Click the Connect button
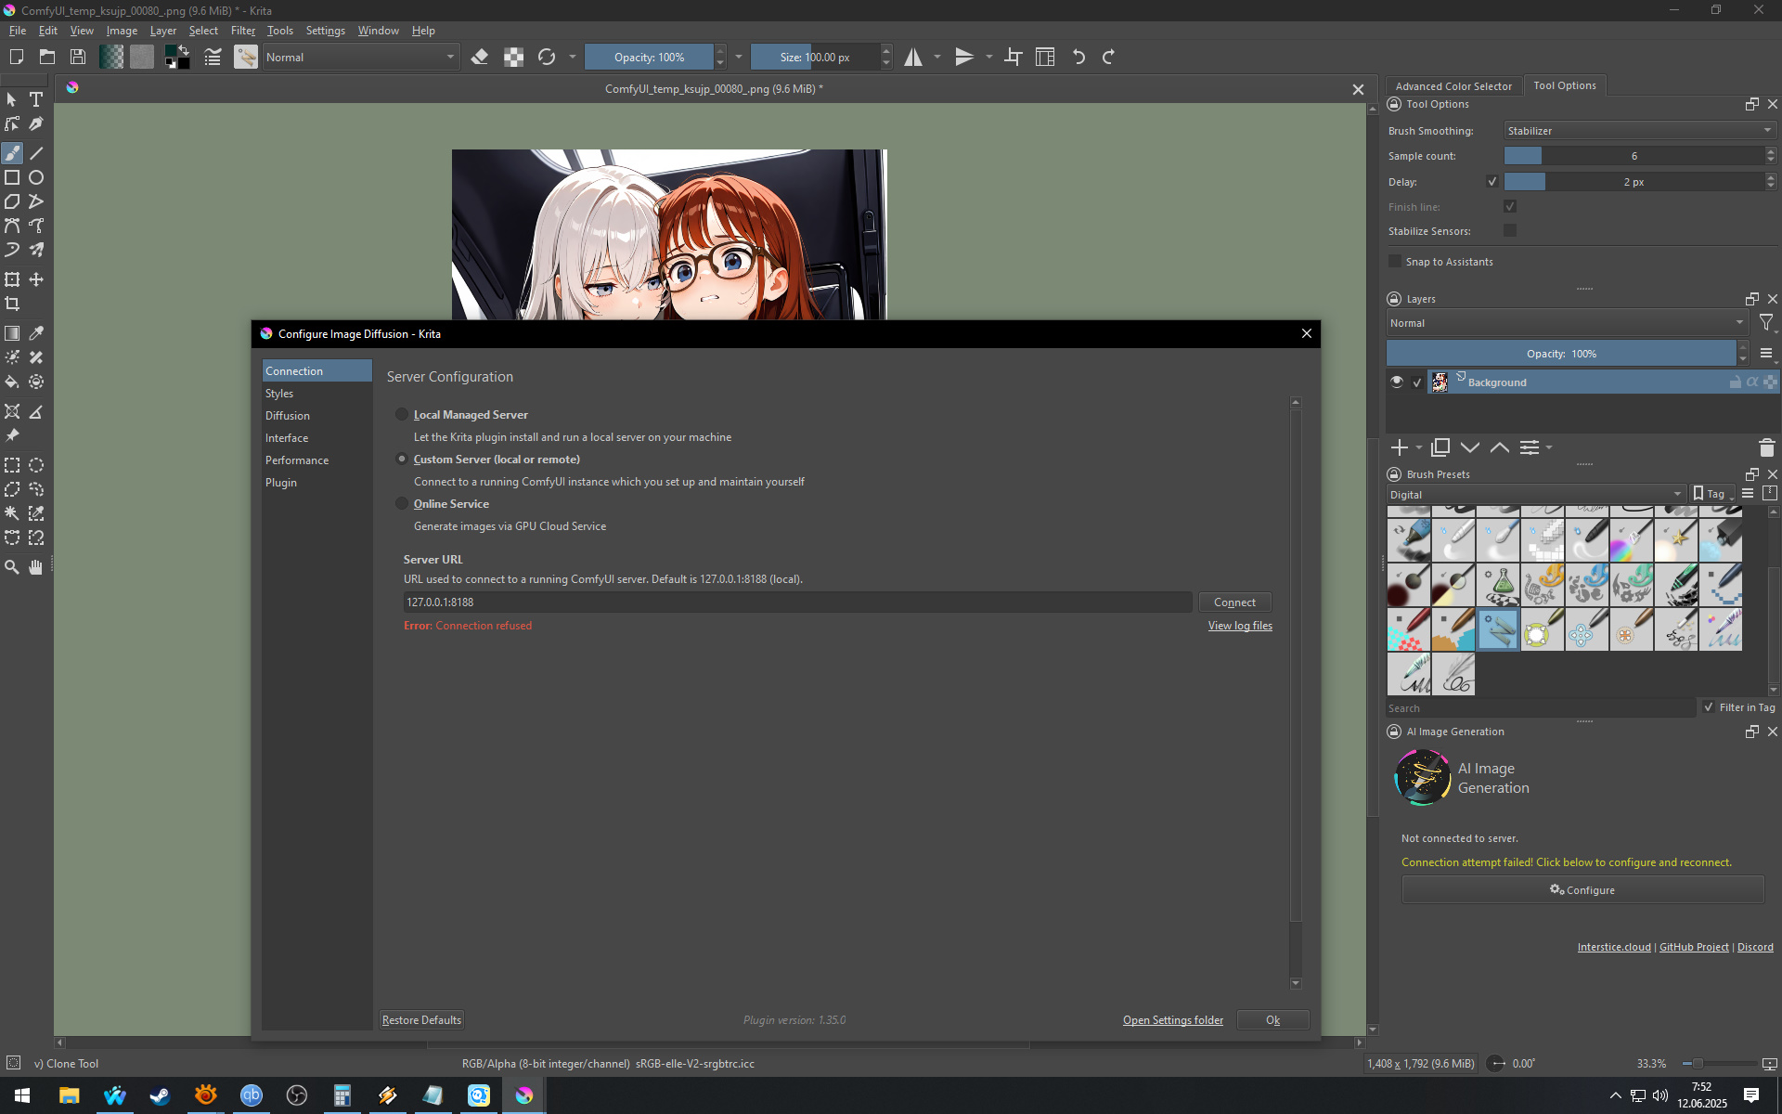The height and width of the screenshot is (1114, 1782). [1234, 602]
